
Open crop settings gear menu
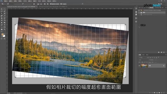48,4
